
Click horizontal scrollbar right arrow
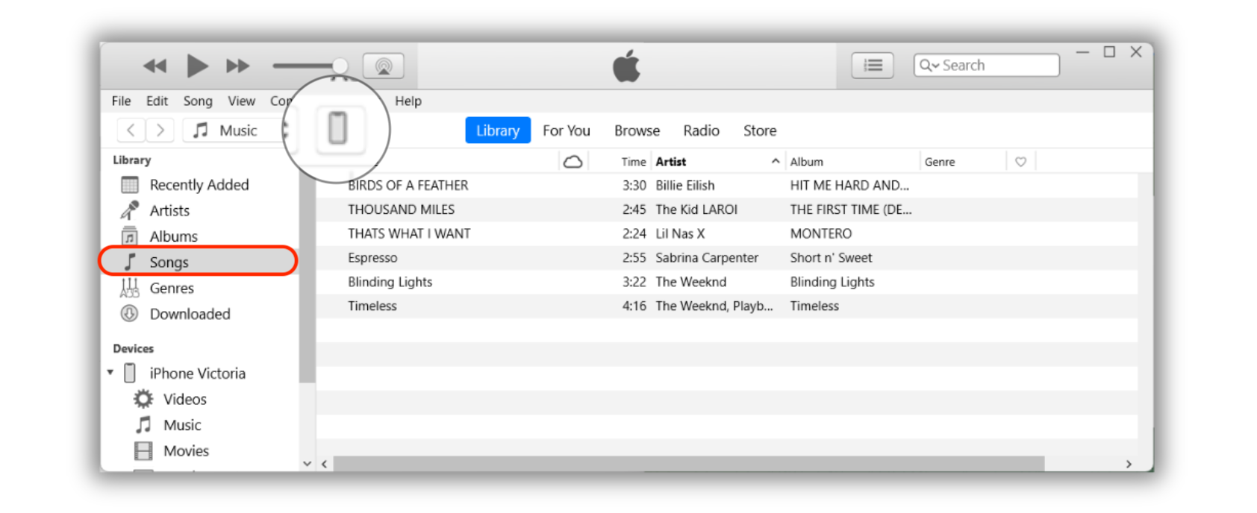(x=1129, y=464)
